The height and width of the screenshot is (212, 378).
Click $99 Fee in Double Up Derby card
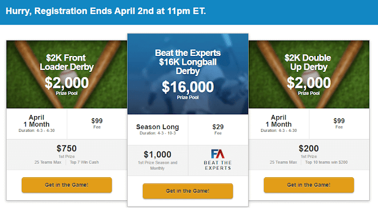click(339, 123)
